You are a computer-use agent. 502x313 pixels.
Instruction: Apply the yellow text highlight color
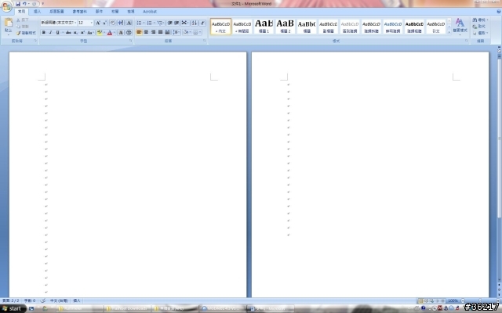100,32
